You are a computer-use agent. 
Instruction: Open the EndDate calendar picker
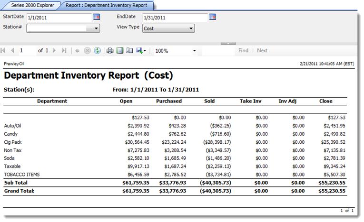[212, 17]
